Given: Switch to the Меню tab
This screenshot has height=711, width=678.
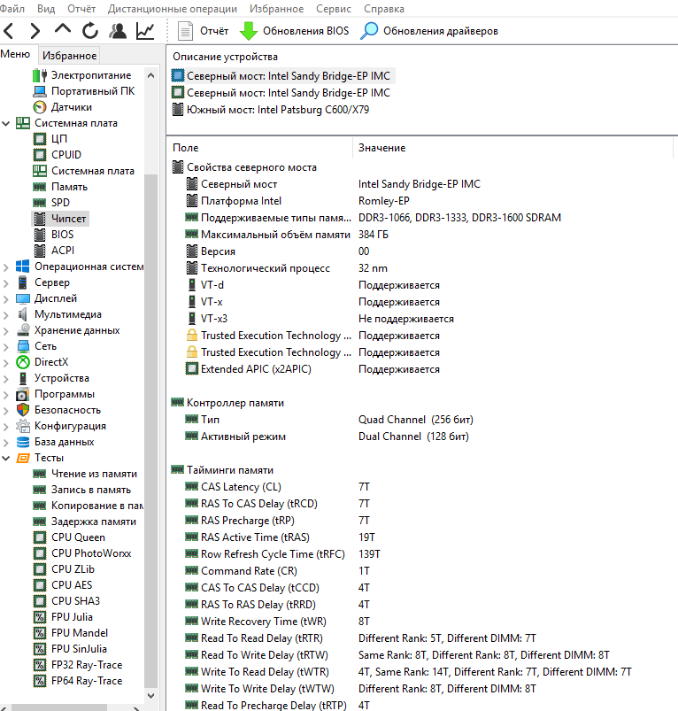Looking at the screenshot, I should [15, 54].
